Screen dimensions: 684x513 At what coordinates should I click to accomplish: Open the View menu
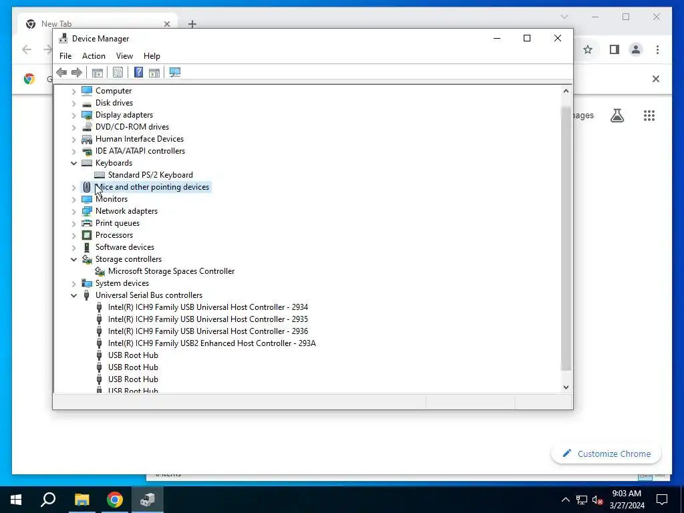(124, 56)
